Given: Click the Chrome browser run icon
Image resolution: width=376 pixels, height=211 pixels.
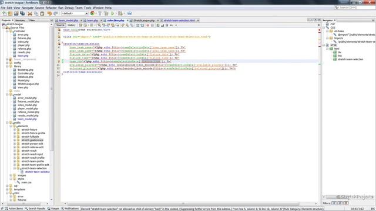Looking at the screenshot, I should coord(92,13).
